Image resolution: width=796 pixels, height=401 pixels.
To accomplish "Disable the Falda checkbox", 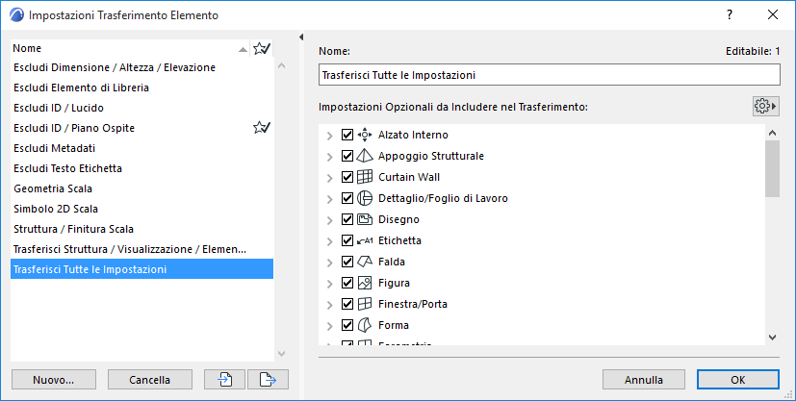I will 348,262.
